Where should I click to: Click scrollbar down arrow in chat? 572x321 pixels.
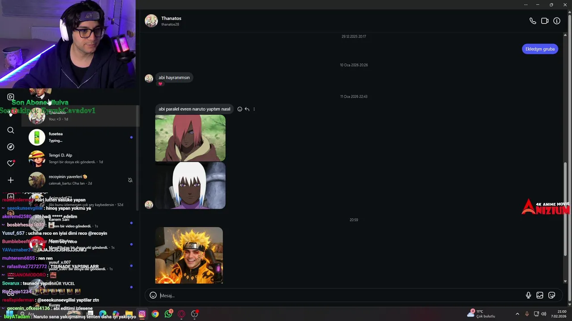pyautogui.click(x=565, y=282)
